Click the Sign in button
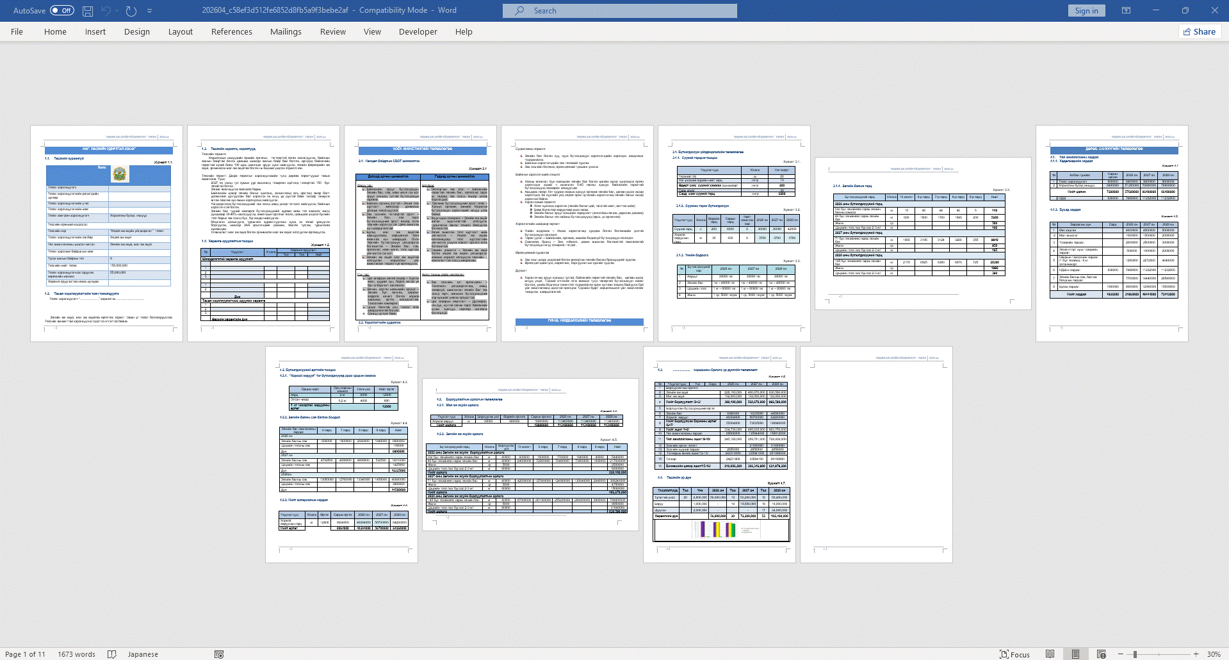The image size is (1229, 660). point(1086,11)
